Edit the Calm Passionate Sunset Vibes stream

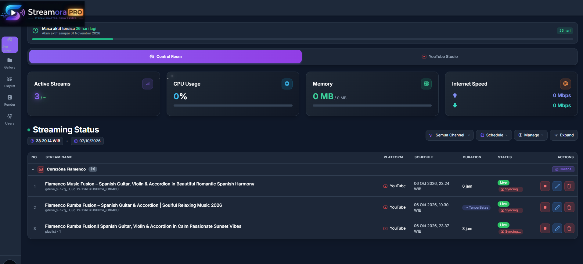[557, 228]
